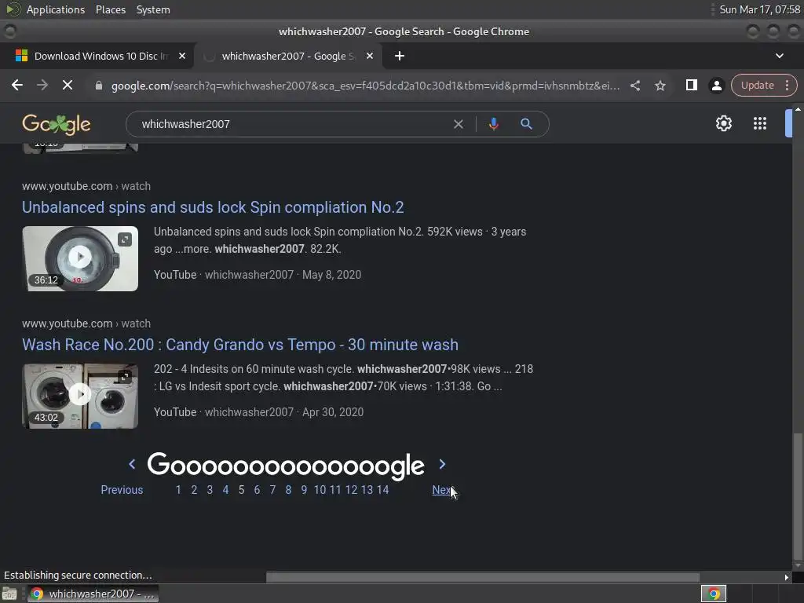This screenshot has height=603, width=804.
Task: Jump to results page 4
Action: (x=225, y=490)
